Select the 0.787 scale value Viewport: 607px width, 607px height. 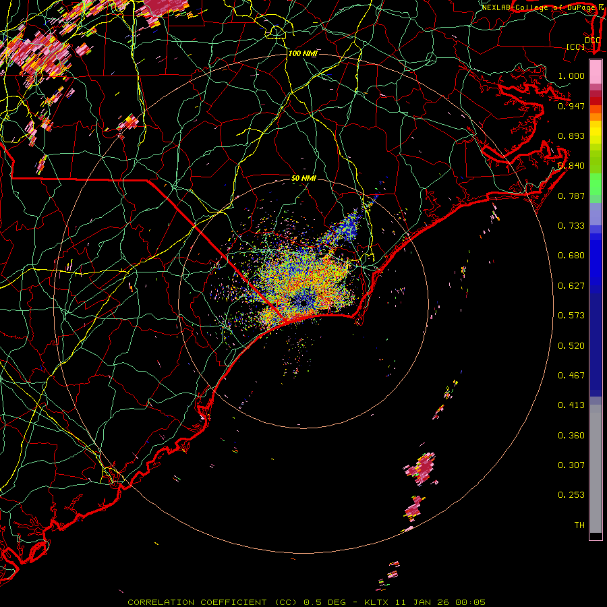(x=571, y=196)
